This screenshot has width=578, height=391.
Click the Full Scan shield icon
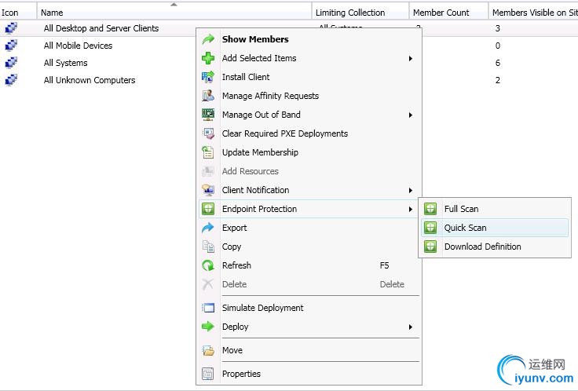click(430, 209)
